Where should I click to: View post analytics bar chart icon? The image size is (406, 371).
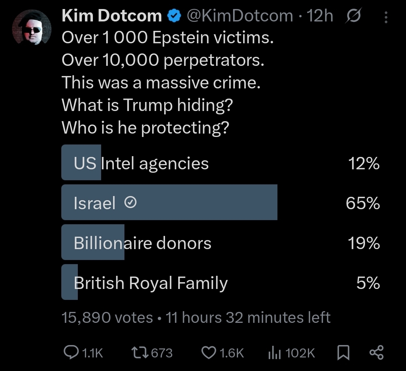(x=274, y=353)
